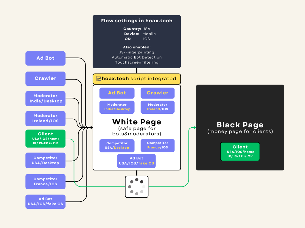
Task: Click the Ad Bot badge inside White Page
Action: point(117,93)
